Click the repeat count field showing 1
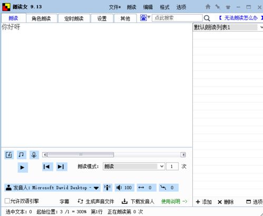The height and width of the screenshot is (216, 263). pos(172,166)
